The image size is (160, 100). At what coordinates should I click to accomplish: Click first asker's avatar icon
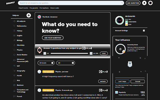(x=39, y=72)
